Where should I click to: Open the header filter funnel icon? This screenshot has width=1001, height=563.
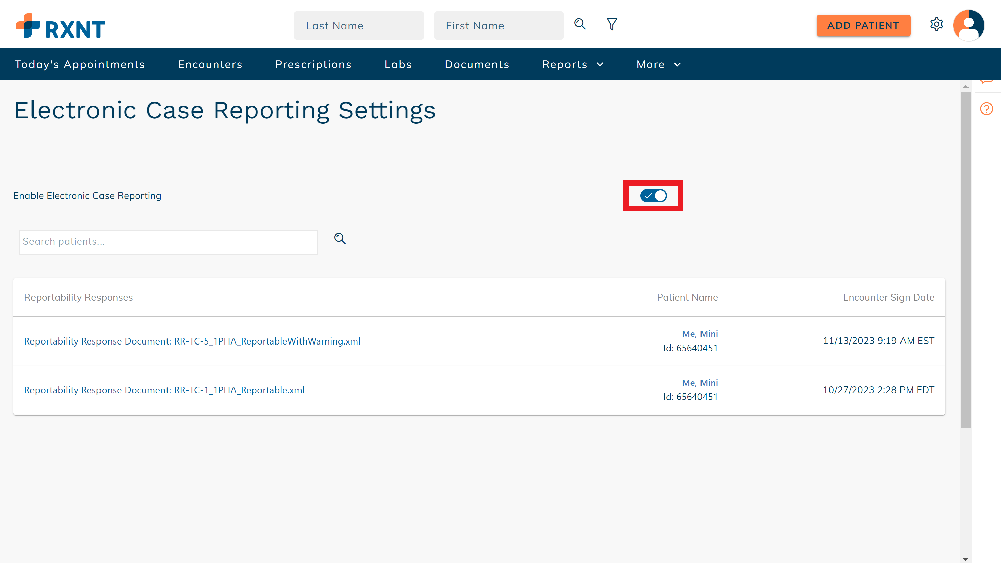tap(612, 24)
